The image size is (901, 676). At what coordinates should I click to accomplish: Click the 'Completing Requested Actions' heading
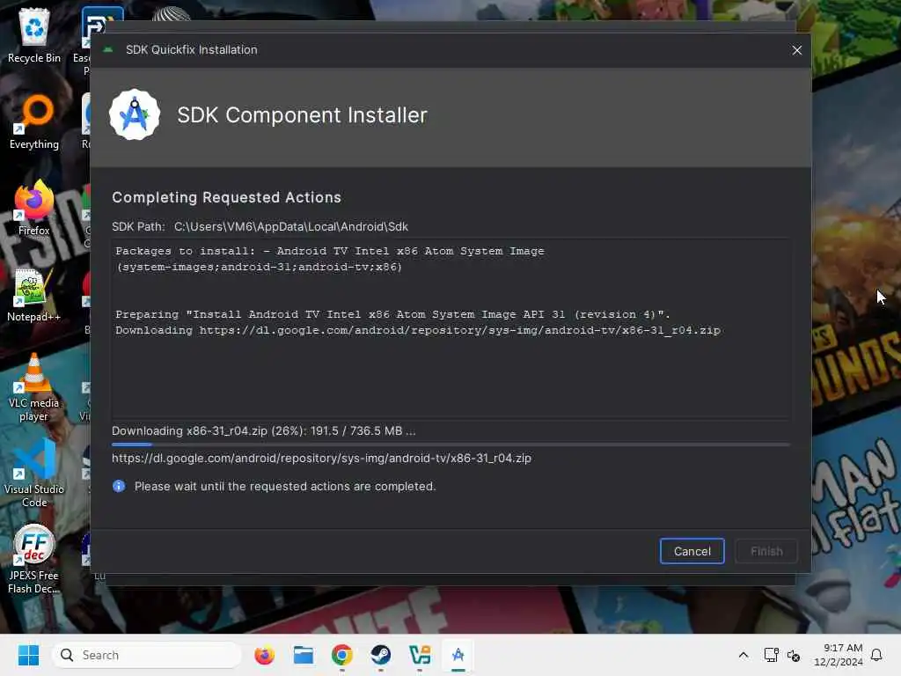(226, 197)
